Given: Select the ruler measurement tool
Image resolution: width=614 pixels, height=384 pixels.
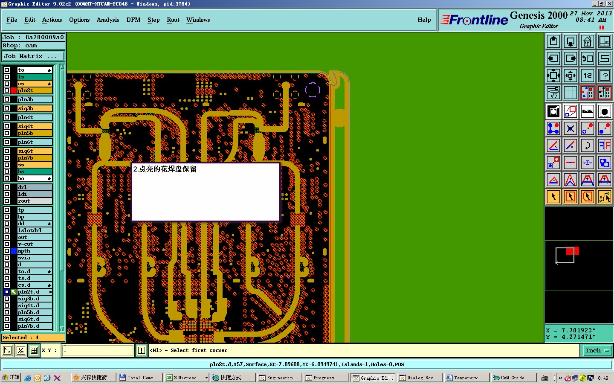Looking at the screenshot, I should (x=588, y=111).
